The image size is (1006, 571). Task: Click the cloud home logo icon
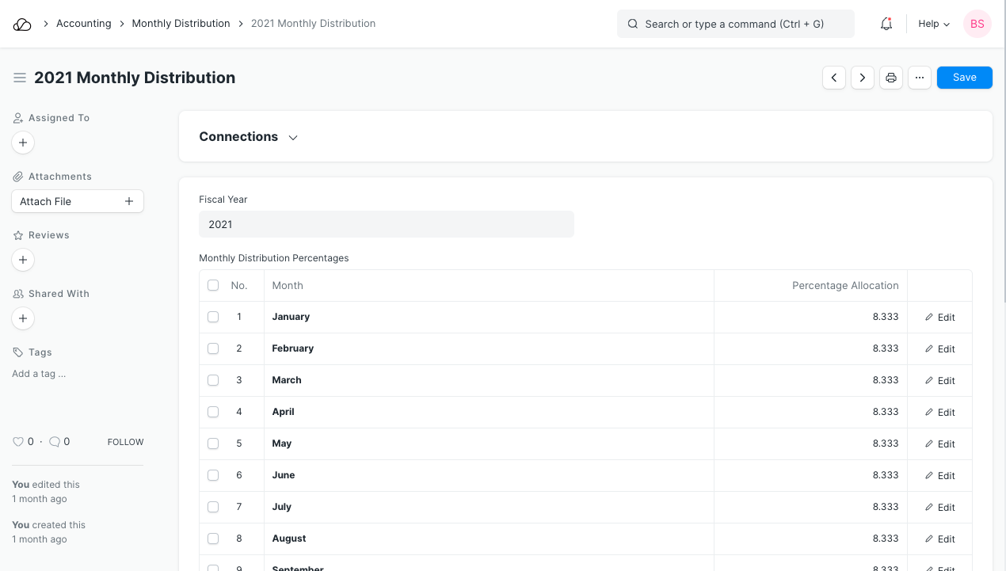[x=22, y=24]
